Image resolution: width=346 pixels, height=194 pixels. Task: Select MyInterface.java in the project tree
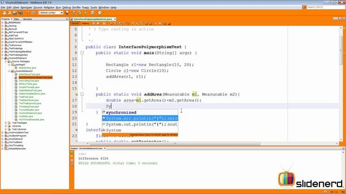(x=28, y=68)
